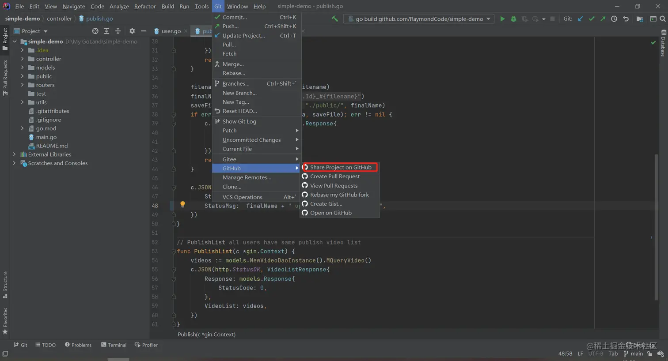Select .gitignore in the project tree
This screenshot has height=361, width=668.
tap(49, 120)
